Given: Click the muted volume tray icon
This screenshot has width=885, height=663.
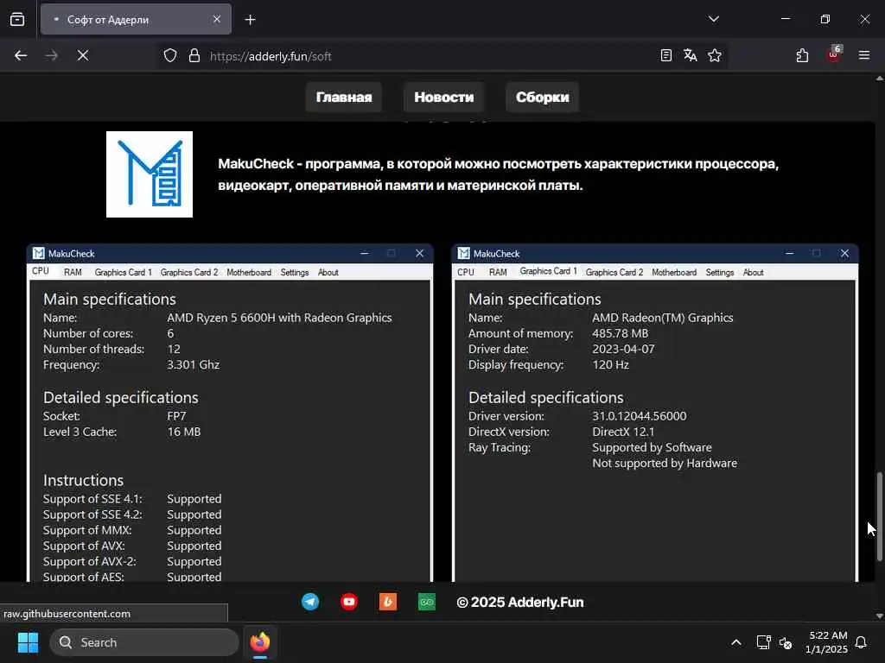Looking at the screenshot, I should 786,642.
